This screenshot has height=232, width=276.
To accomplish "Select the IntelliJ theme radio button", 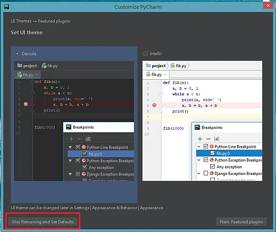I will (145, 53).
